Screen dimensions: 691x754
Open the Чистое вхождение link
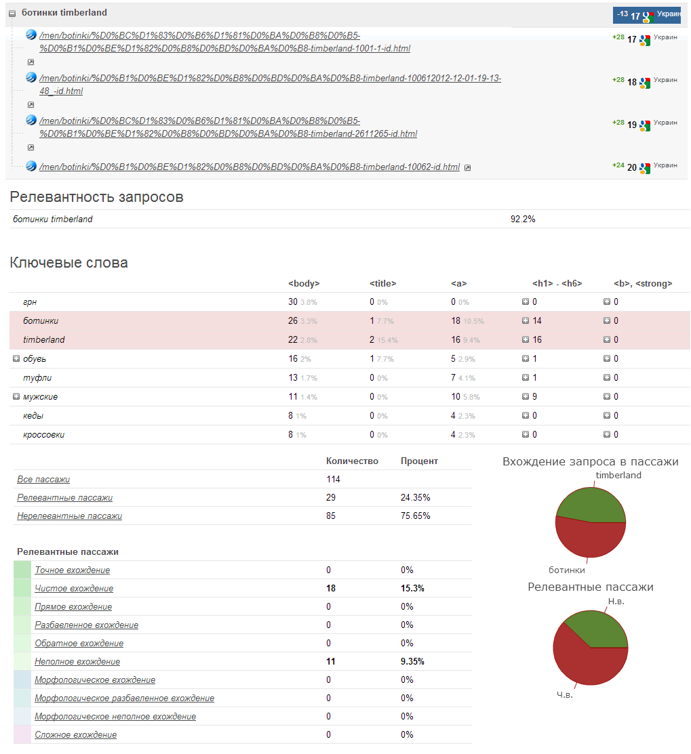(x=74, y=589)
